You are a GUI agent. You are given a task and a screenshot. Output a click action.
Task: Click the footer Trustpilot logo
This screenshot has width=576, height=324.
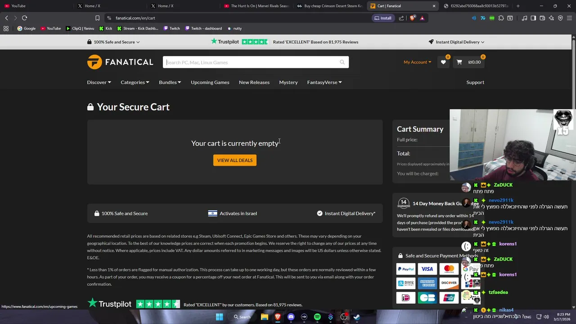pos(109,304)
